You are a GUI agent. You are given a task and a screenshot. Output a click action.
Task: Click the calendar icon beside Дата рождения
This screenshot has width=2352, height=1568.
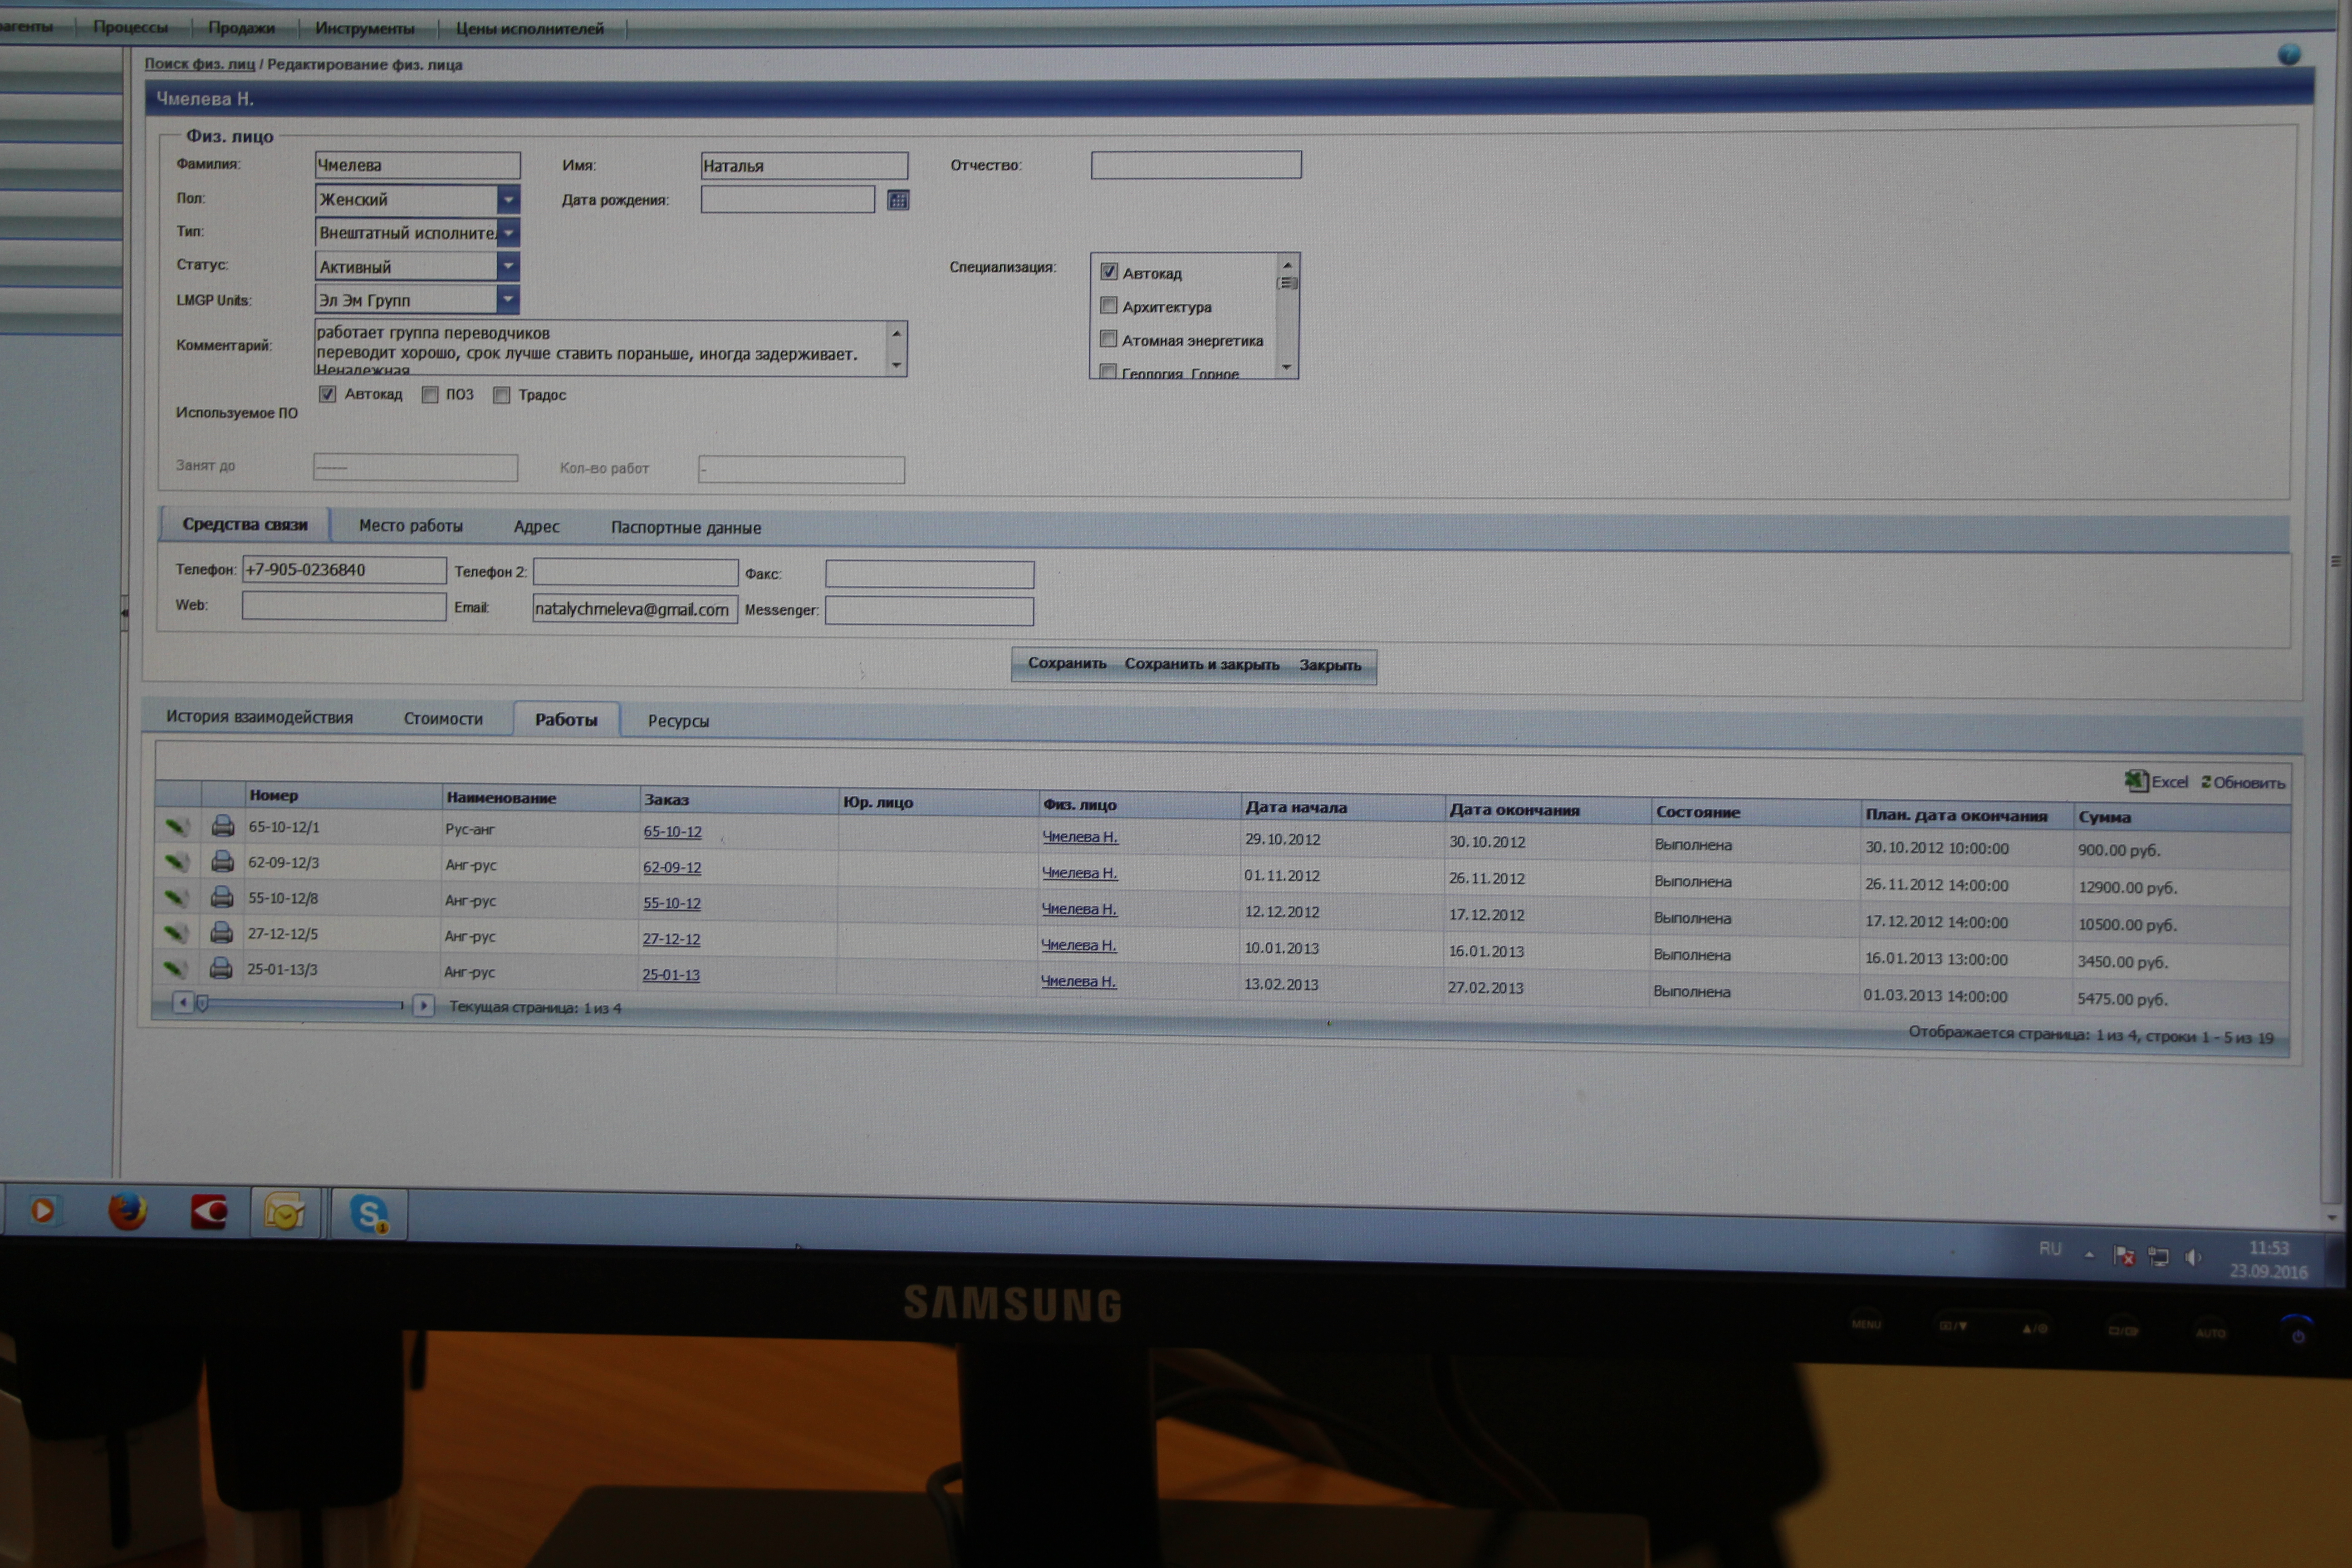tap(898, 201)
